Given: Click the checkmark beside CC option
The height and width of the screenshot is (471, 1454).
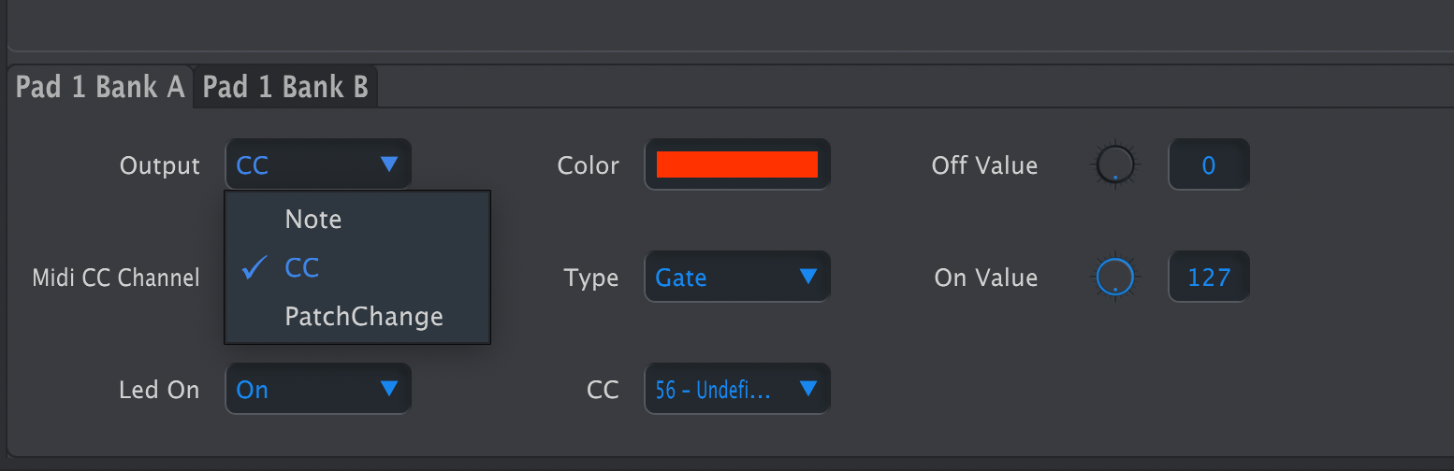Looking at the screenshot, I should [254, 268].
